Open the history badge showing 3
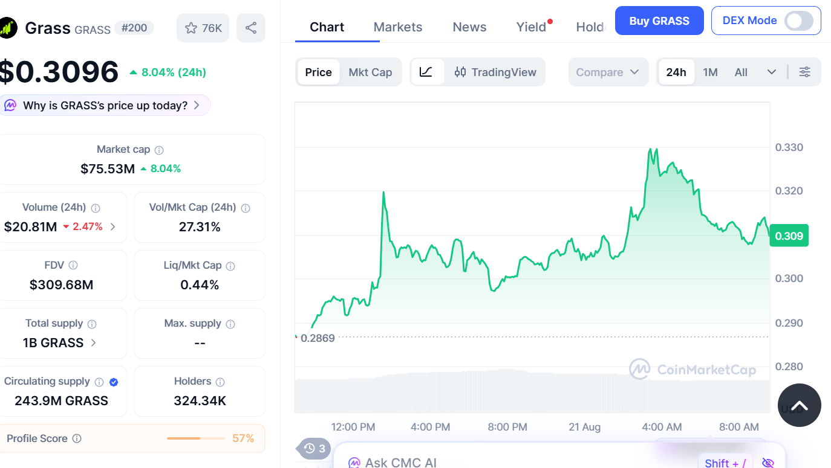Screen dimensions: 831x468 pos(314,448)
